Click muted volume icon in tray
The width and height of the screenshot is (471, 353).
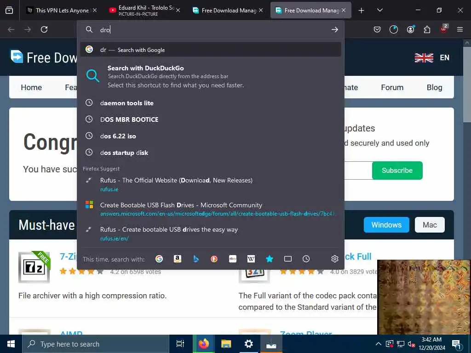click(x=411, y=344)
